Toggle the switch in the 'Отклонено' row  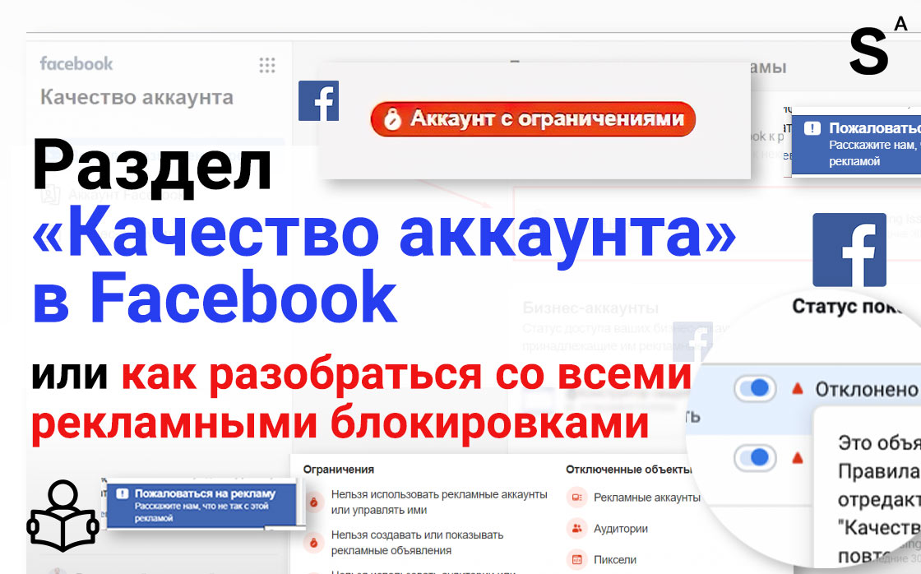click(755, 388)
